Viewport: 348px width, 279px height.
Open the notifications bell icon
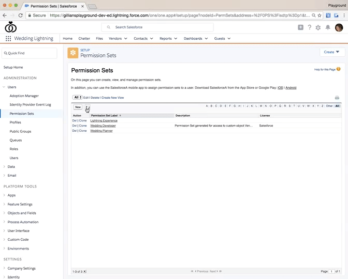[x=328, y=27]
